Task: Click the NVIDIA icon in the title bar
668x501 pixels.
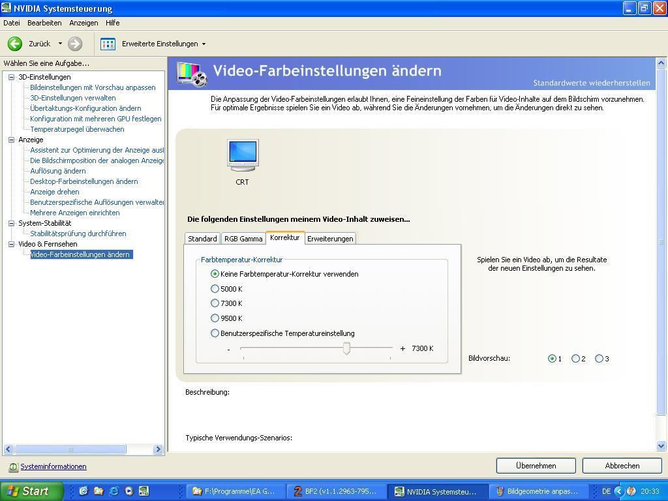Action: [x=6, y=8]
